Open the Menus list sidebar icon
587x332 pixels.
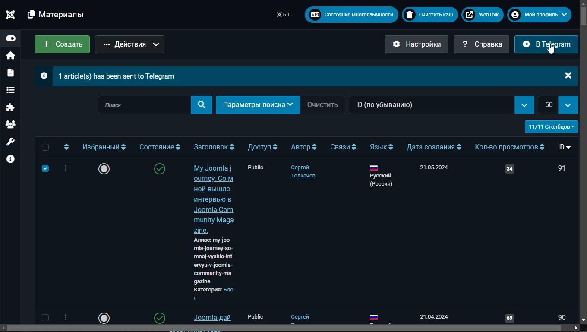10,90
